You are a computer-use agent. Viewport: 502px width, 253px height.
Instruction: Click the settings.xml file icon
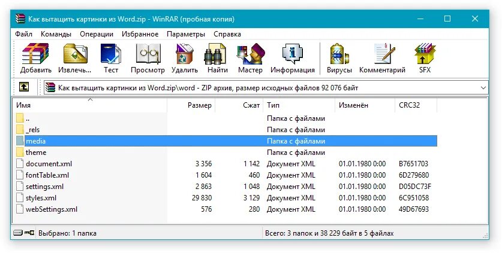tap(20, 186)
